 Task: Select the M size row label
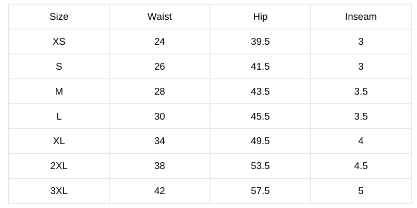(x=59, y=92)
